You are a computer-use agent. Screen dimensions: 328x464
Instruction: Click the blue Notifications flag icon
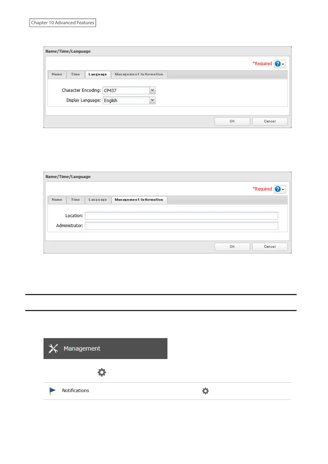tap(52, 391)
